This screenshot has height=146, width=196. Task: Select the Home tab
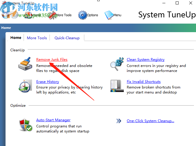16,38
